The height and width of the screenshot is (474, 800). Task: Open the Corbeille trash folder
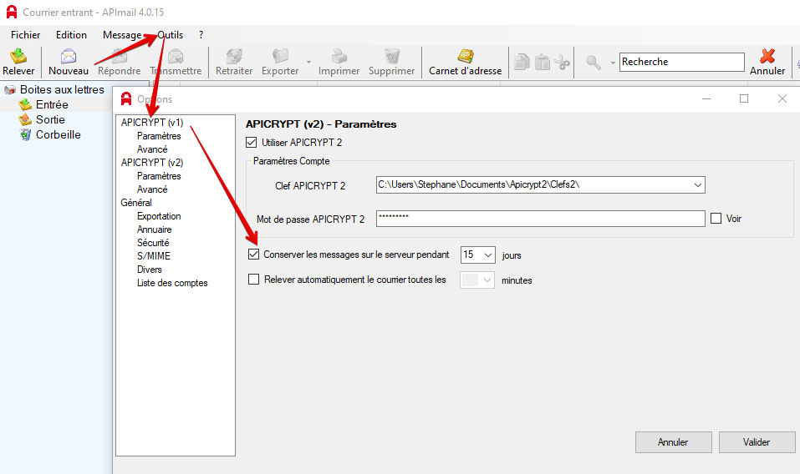click(x=58, y=134)
